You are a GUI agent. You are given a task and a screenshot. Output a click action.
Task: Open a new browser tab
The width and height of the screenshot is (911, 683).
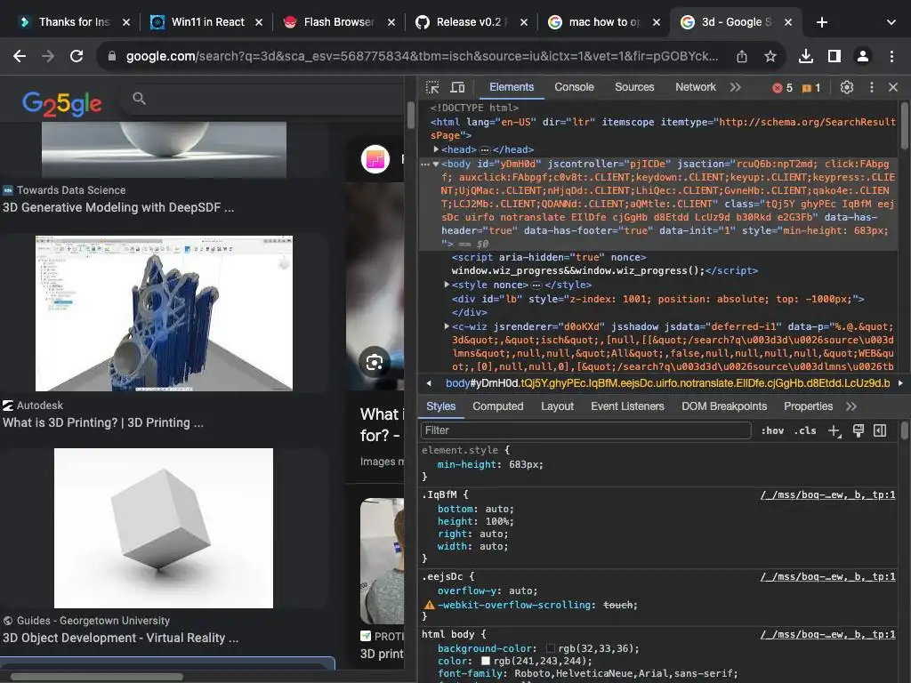821,22
